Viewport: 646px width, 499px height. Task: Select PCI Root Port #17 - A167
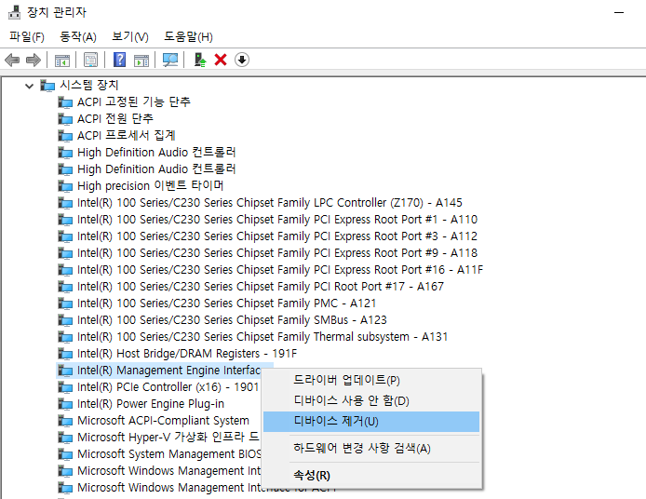point(261,287)
